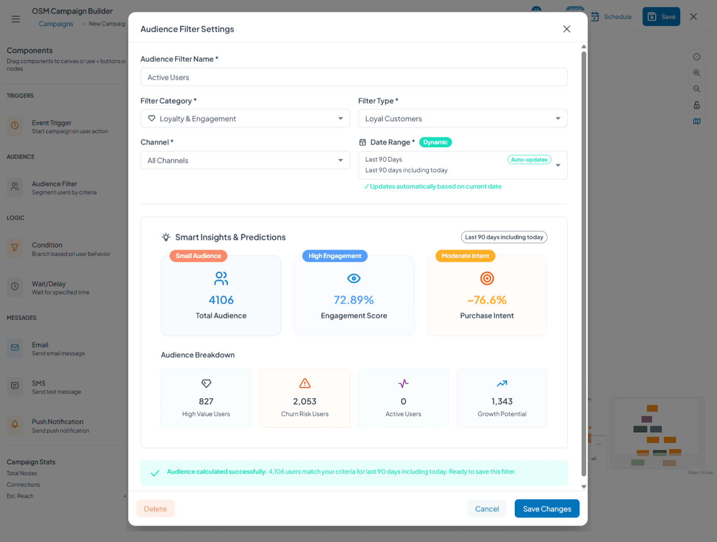This screenshot has width=717, height=542.
Task: Close the Audience Filter Settings dialog
Action: pyautogui.click(x=567, y=29)
